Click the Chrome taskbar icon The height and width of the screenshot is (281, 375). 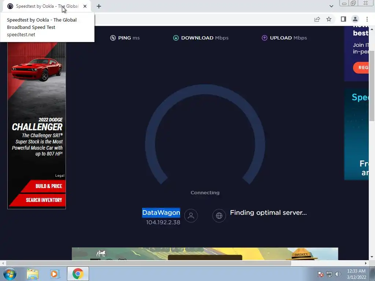[x=78, y=274]
